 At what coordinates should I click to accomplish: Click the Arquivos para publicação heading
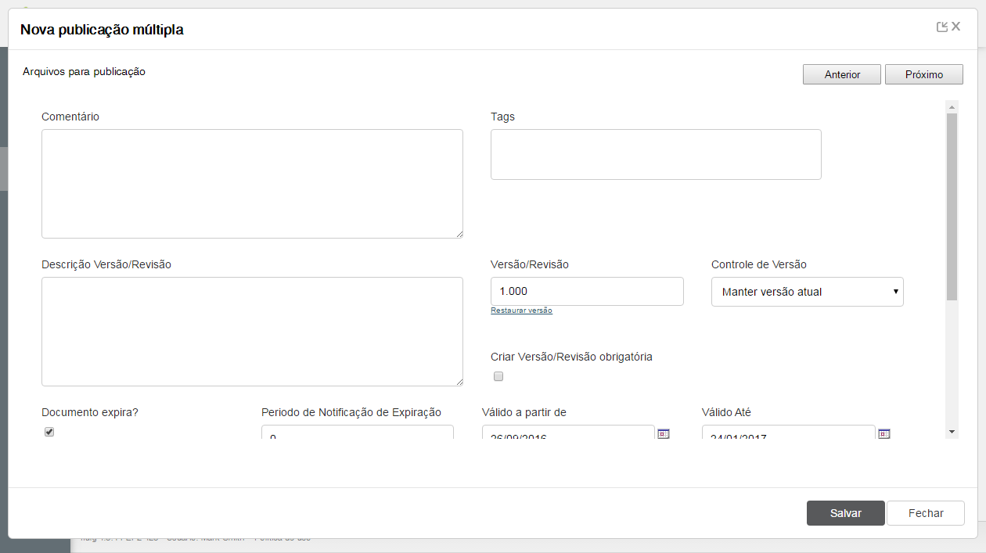click(84, 72)
